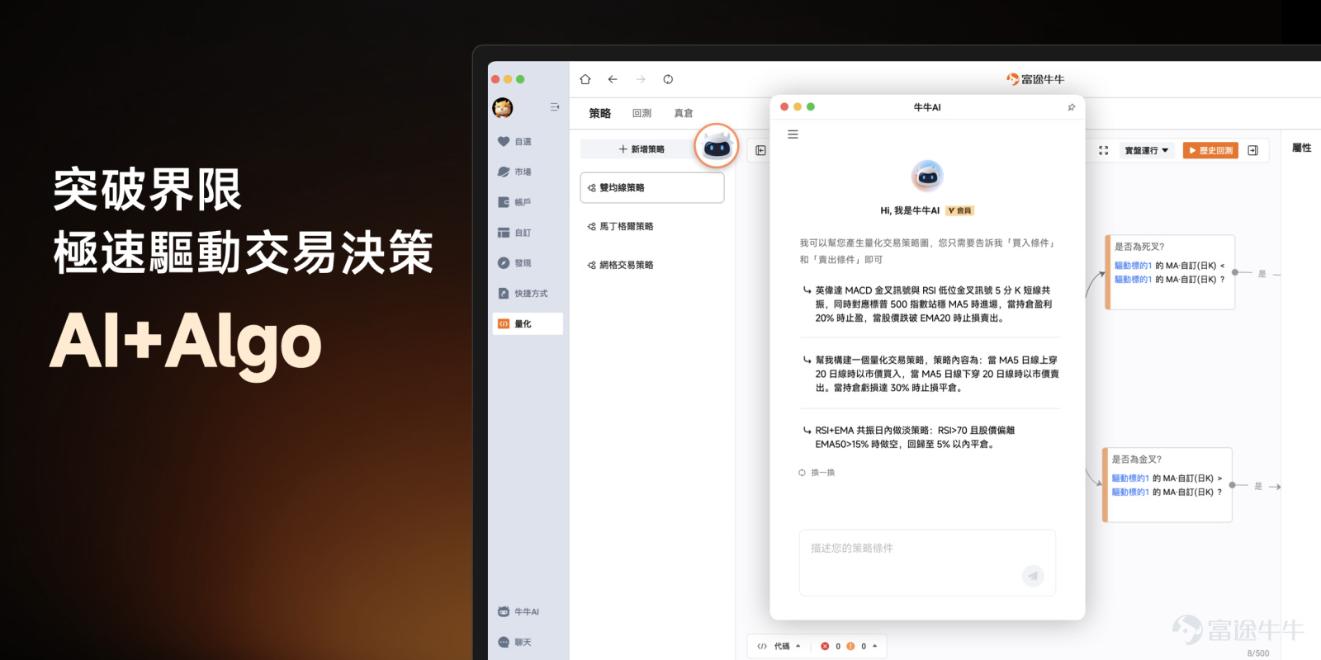Click the orange warning count icon
Screen dimensions: 1321x660
(850, 646)
